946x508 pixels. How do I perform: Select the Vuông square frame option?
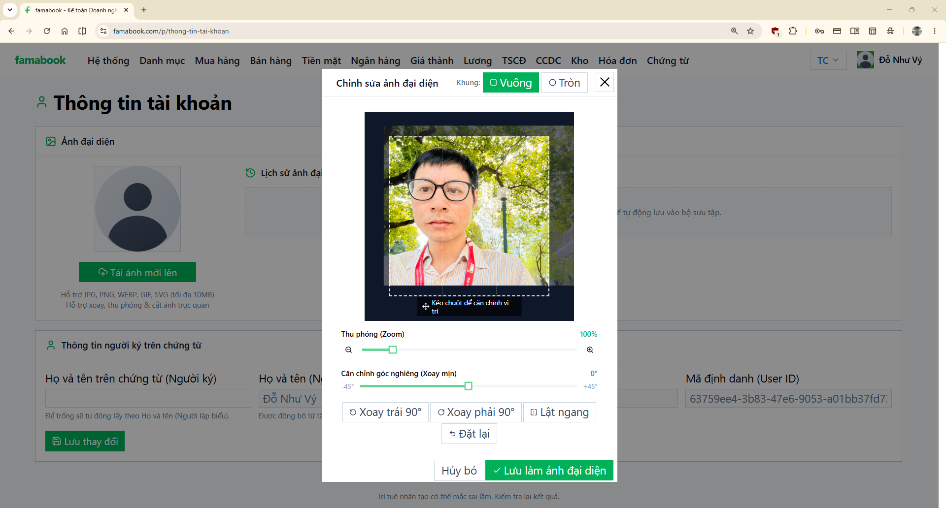511,83
